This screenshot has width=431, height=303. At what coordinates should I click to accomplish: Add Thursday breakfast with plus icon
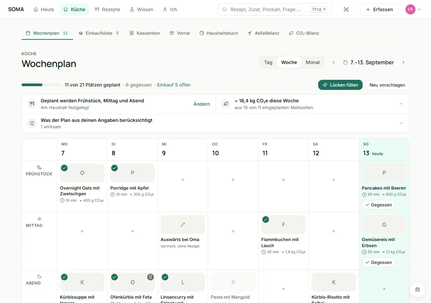point(233,180)
